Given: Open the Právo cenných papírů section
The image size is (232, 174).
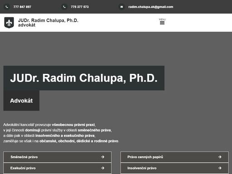Looking at the screenshot, I should (174, 157).
